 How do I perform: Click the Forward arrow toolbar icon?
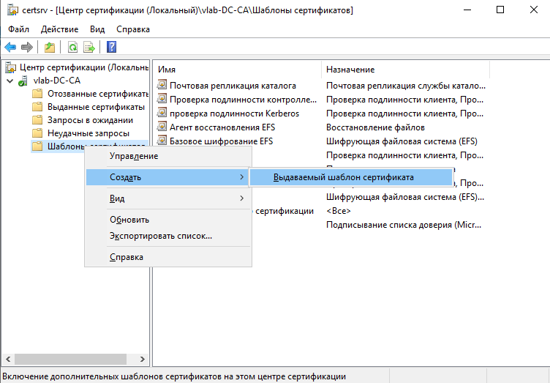pyautogui.click(x=26, y=47)
